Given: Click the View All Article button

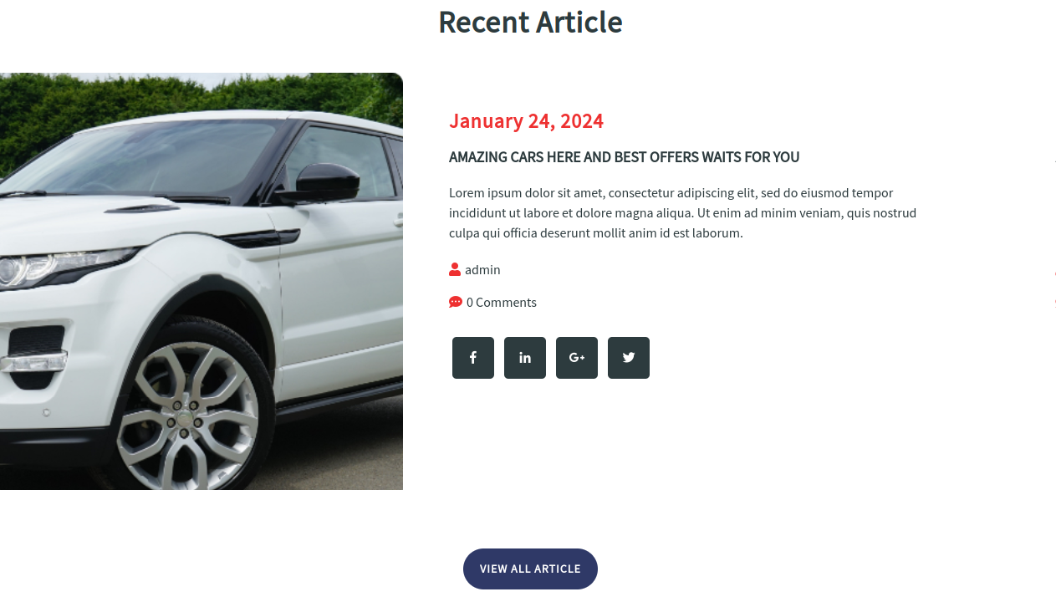Looking at the screenshot, I should (x=530, y=569).
